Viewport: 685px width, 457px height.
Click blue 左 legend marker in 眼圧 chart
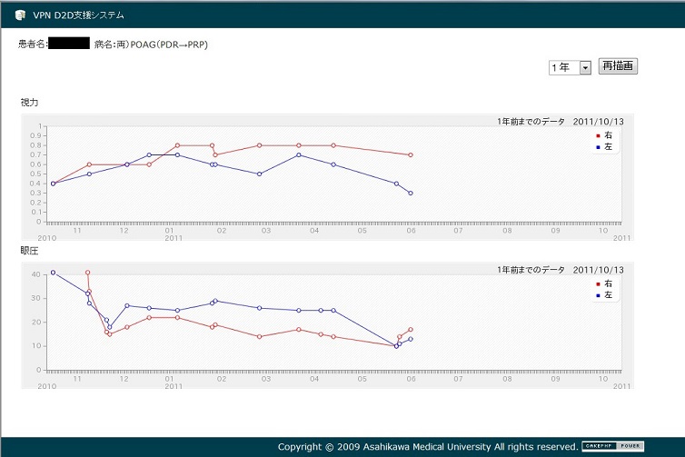(x=598, y=296)
